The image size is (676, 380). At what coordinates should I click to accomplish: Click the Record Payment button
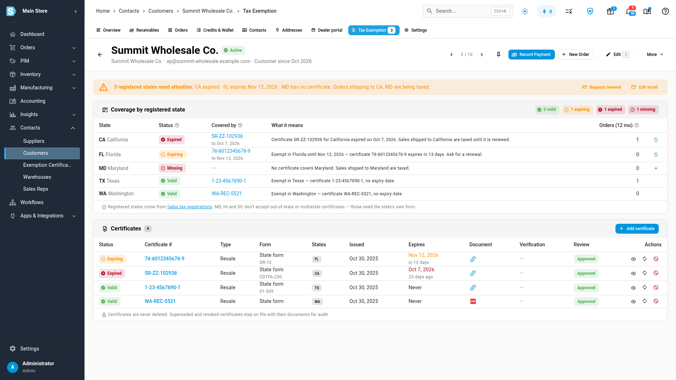point(531,55)
